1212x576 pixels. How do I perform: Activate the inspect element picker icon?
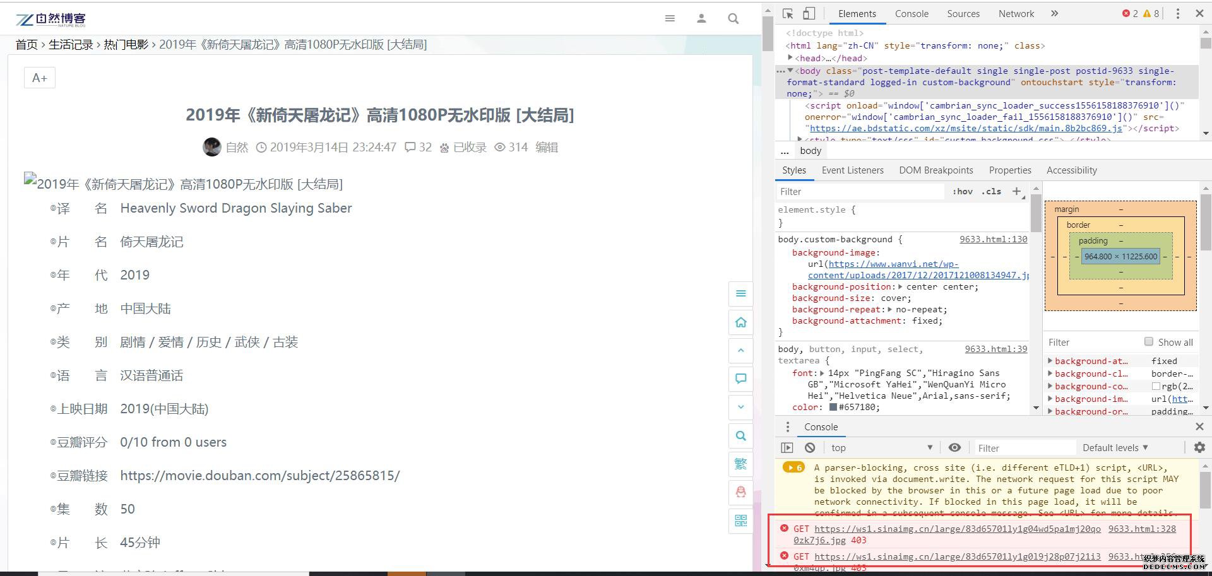[788, 13]
